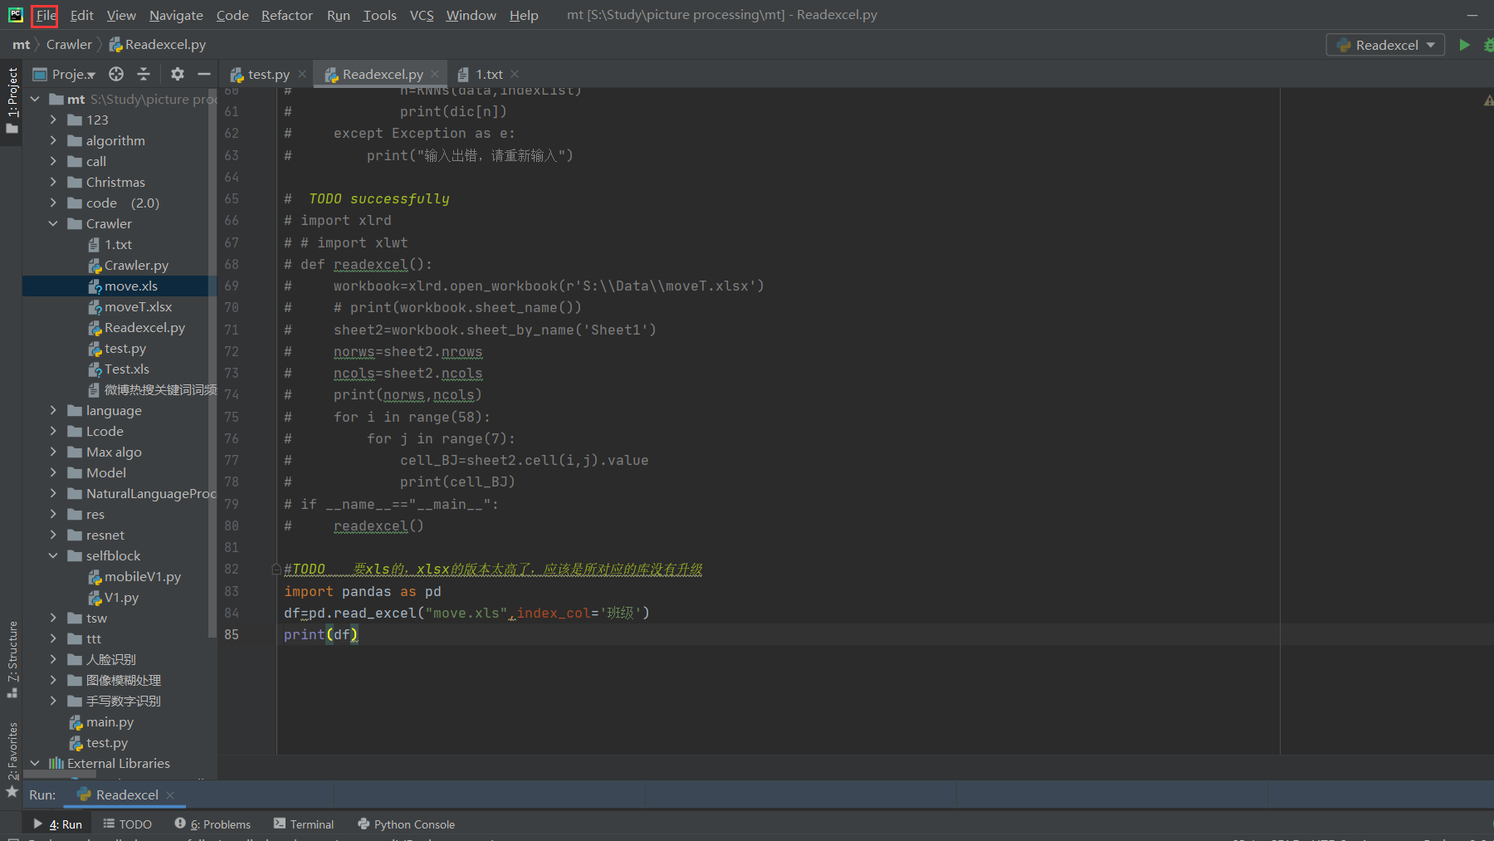
Task: Click the project tree vertical scrollbar
Action: coord(212,364)
